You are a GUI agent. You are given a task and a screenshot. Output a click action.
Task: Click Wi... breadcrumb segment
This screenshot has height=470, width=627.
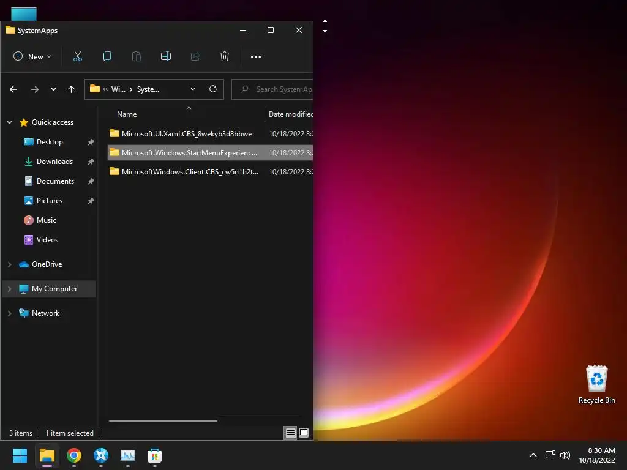[x=118, y=89]
